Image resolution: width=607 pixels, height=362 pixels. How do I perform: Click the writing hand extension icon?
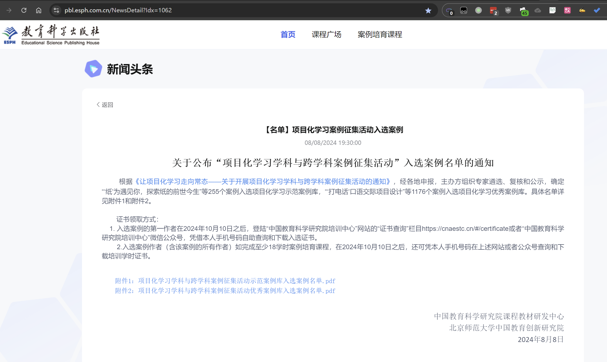point(582,10)
